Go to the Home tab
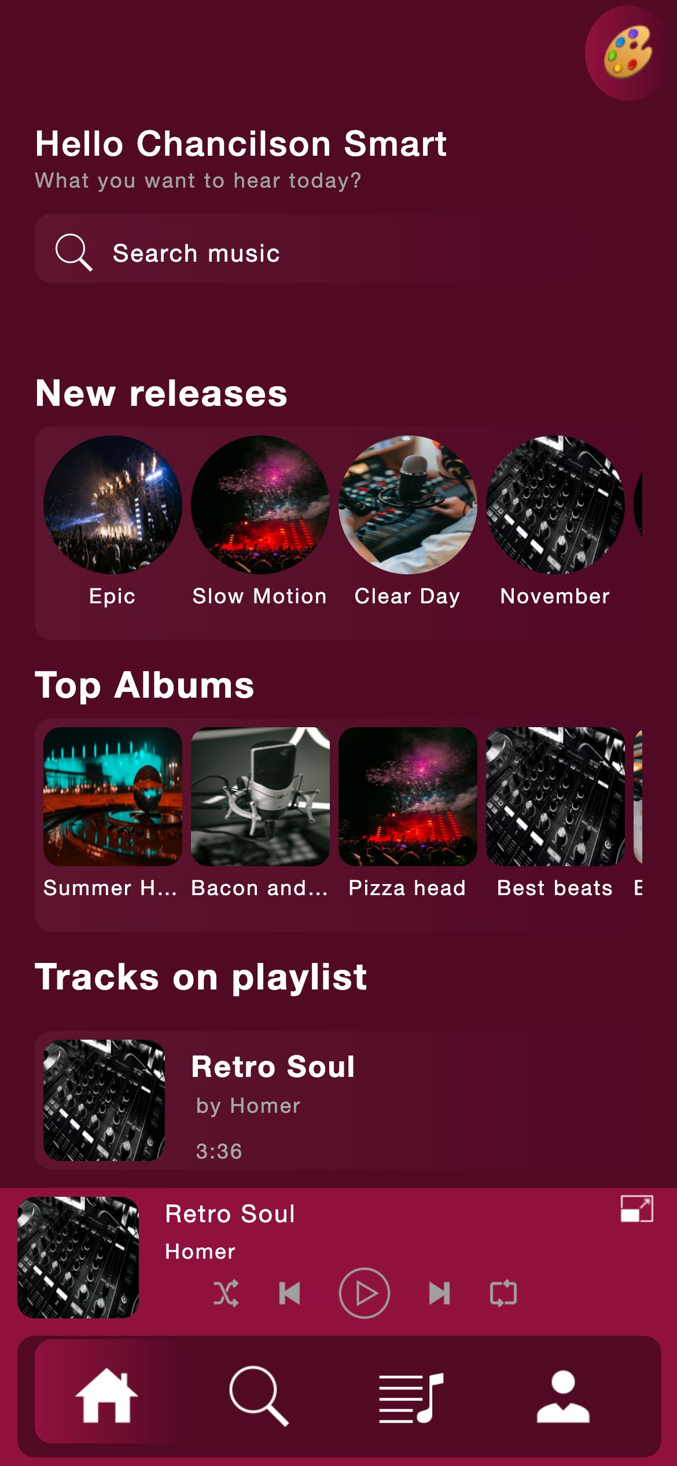This screenshot has height=1466, width=677. [106, 1396]
